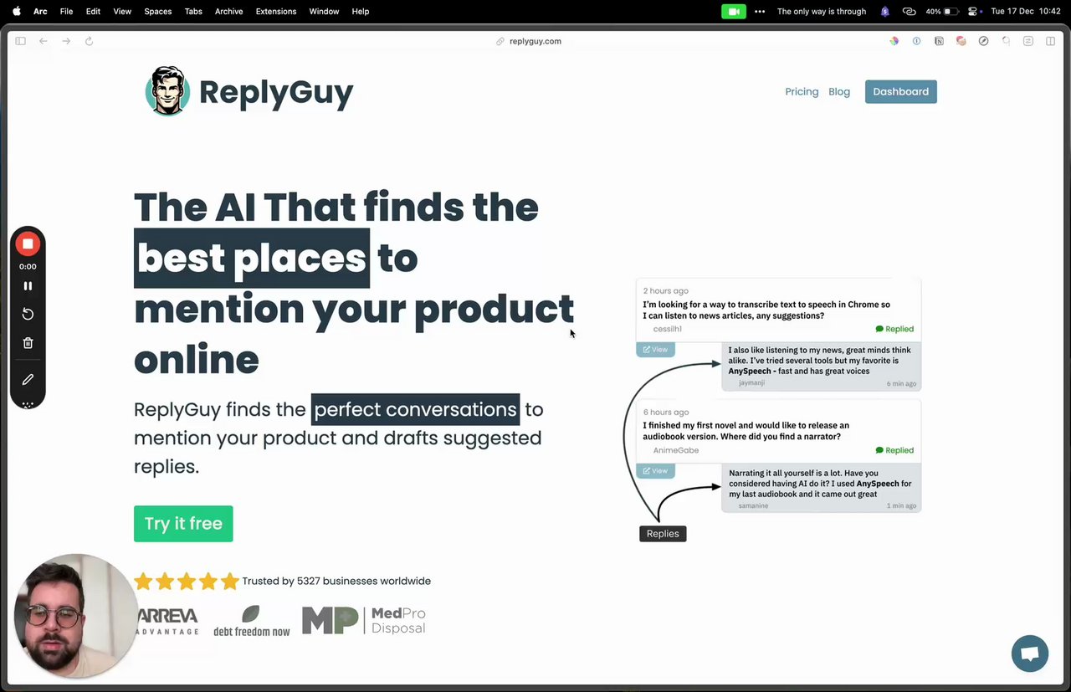Delete the recording via trash icon
Viewport: 1071px width, 692px height.
tap(28, 343)
